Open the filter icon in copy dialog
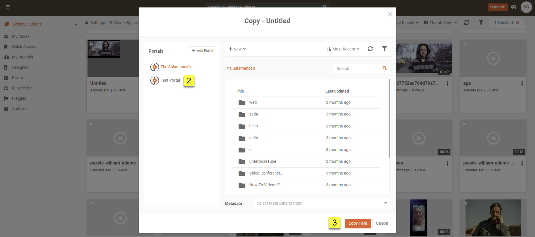Viewport: 535px width, 237px height. tap(385, 49)
